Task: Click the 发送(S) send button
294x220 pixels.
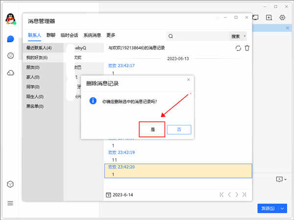Action: point(268,208)
